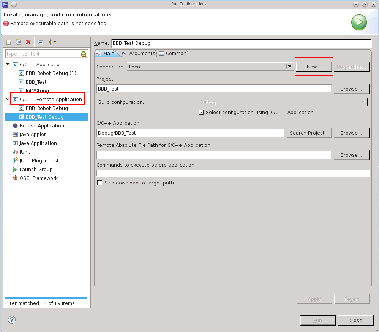Select Int2String configuration

[x=37, y=91]
